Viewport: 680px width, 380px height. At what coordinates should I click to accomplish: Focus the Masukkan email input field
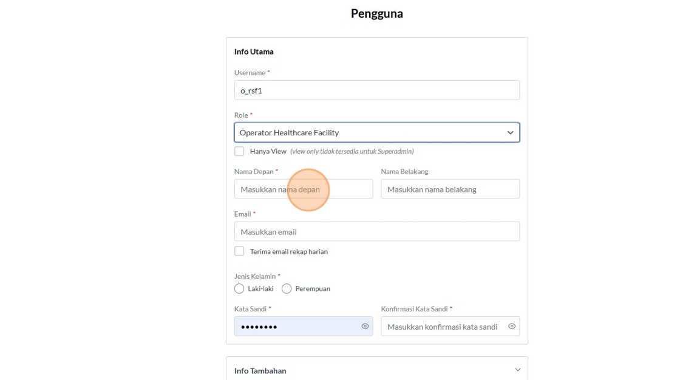(376, 232)
